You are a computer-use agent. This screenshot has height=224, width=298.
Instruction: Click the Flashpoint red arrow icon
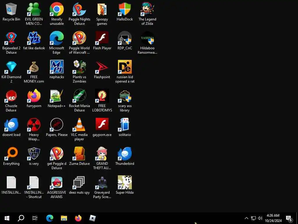(x=102, y=67)
